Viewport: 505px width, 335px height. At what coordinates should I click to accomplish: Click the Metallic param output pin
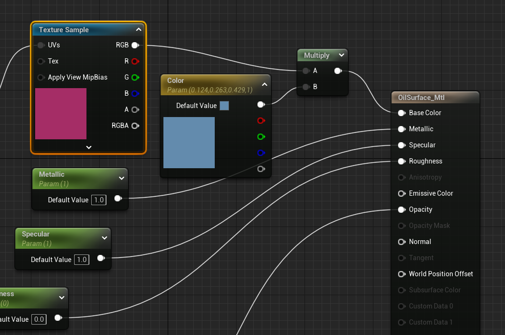point(118,199)
